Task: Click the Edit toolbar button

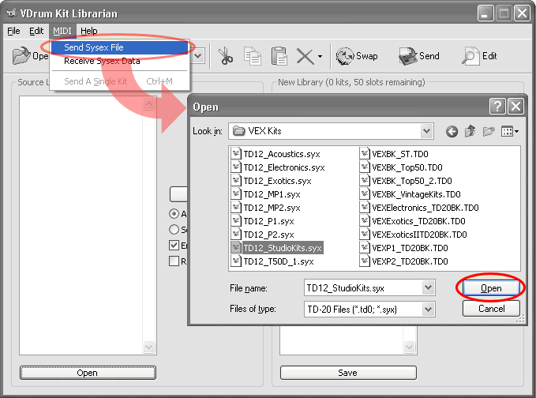Action: pos(480,56)
